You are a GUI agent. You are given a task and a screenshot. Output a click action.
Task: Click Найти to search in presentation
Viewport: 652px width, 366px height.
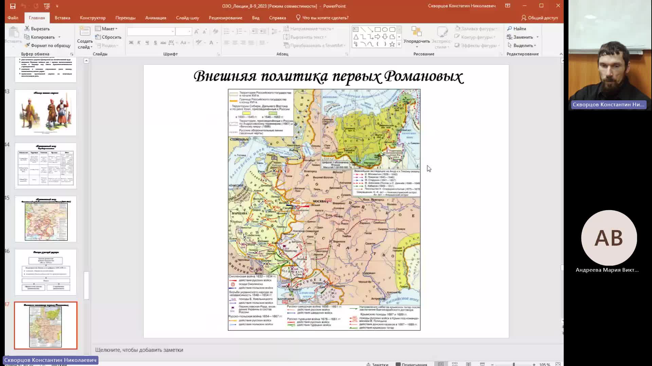[517, 29]
